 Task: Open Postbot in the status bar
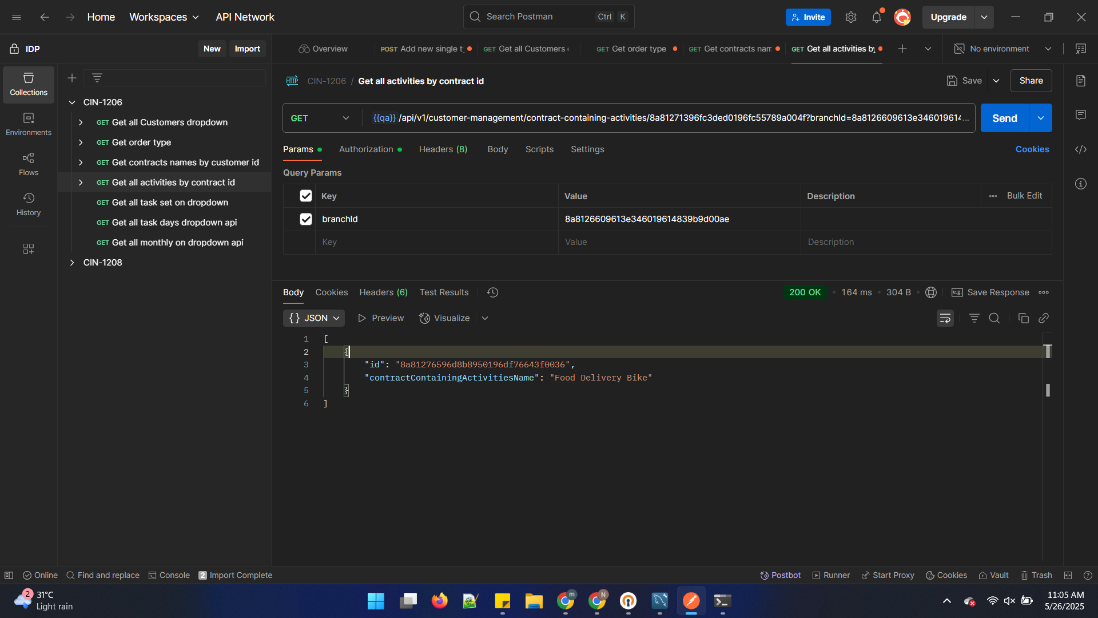(x=780, y=575)
